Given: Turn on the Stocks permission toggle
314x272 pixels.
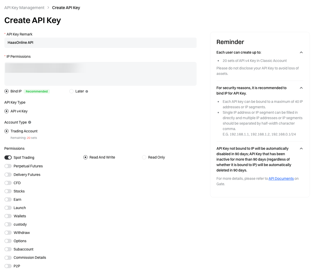Looking at the screenshot, I should [8, 191].
